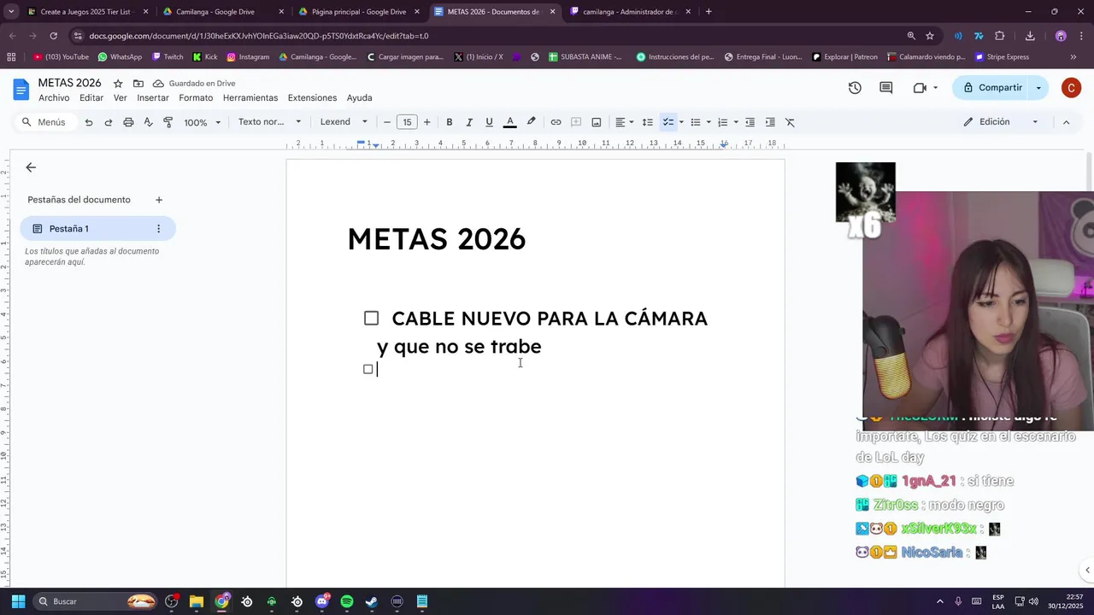The image size is (1094, 615).
Task: Click the add comment icon in toolbar
Action: [576, 122]
